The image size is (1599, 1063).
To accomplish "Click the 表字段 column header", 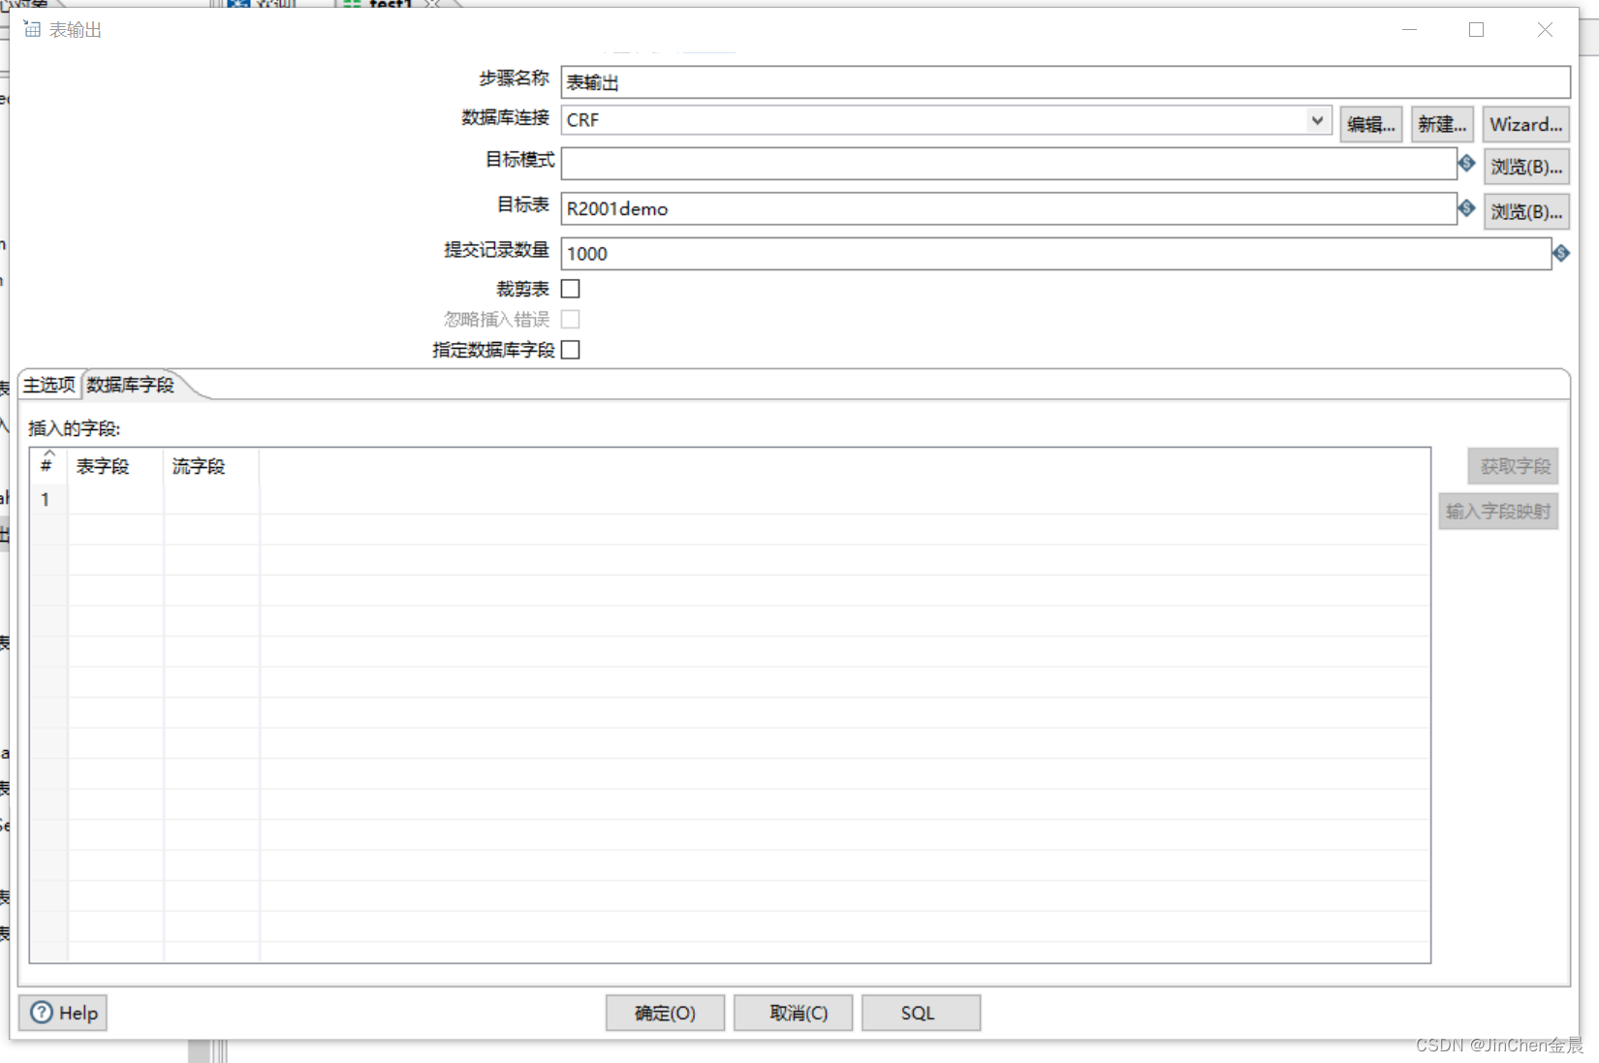I will [x=115, y=466].
